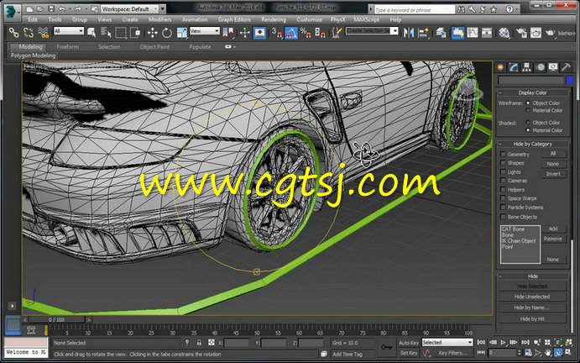Click the Hide Unselected button
The width and height of the screenshot is (580, 363).
[x=532, y=297]
